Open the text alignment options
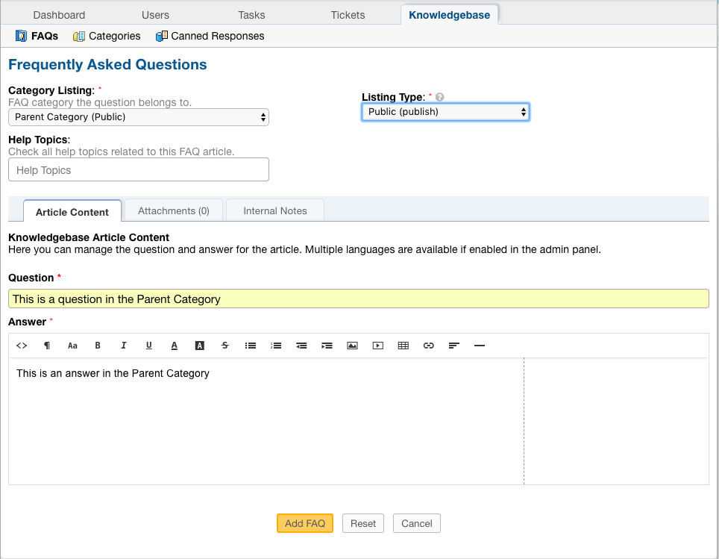This screenshot has height=559, width=719. tap(453, 346)
